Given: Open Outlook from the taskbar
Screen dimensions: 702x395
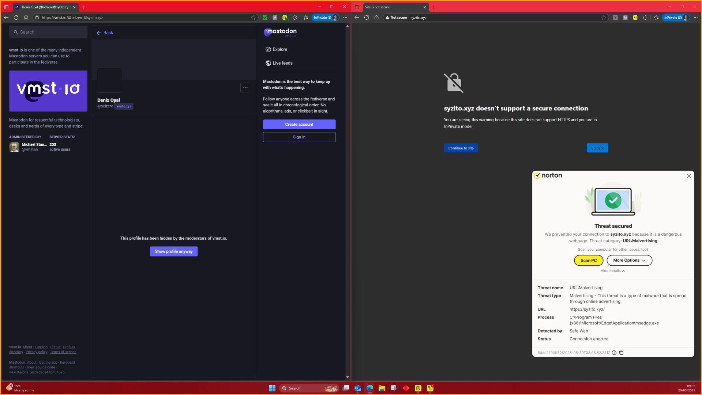Looking at the screenshot, I should [x=358, y=388].
